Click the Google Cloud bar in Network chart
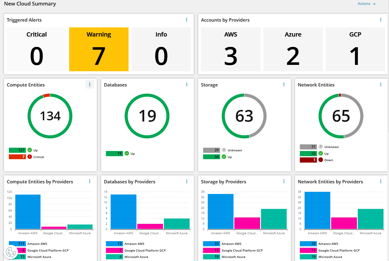 (344, 223)
